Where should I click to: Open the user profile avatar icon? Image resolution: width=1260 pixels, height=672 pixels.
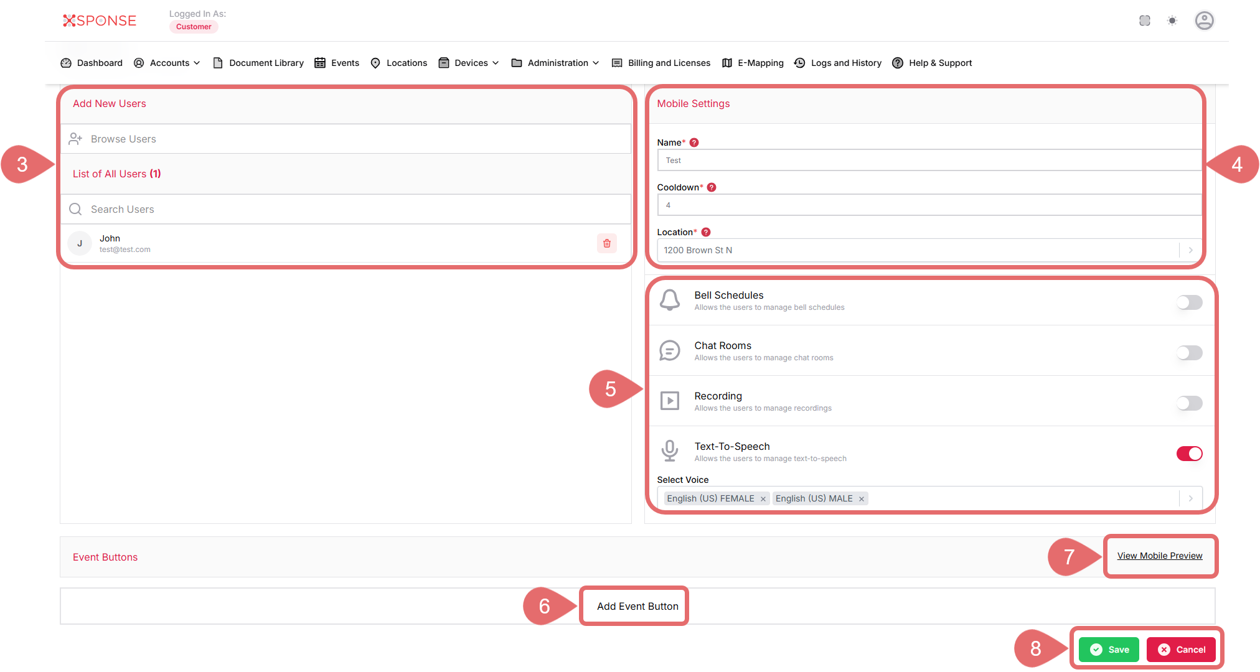click(1204, 21)
